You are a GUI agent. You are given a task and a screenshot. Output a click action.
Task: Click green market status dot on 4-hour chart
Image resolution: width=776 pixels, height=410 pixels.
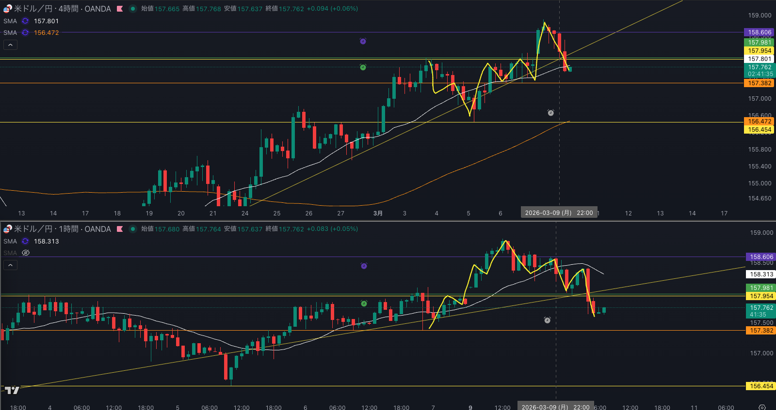click(132, 9)
